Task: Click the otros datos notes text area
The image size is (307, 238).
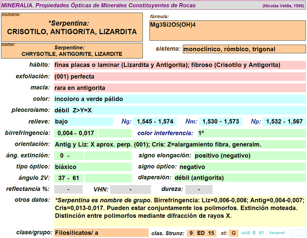Action: [180, 211]
